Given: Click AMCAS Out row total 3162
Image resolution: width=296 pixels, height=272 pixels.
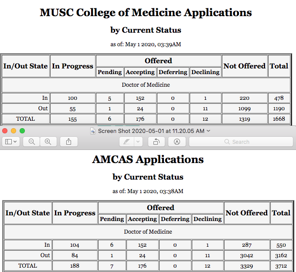Looking at the screenshot, I should [x=281, y=255].
